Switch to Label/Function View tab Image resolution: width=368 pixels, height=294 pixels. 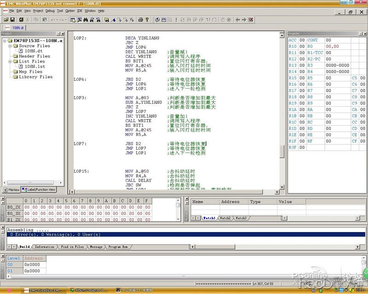[39, 189]
